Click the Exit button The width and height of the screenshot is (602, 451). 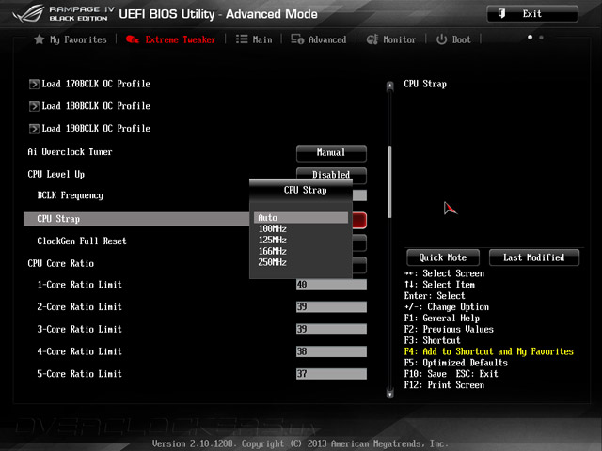[x=532, y=14]
